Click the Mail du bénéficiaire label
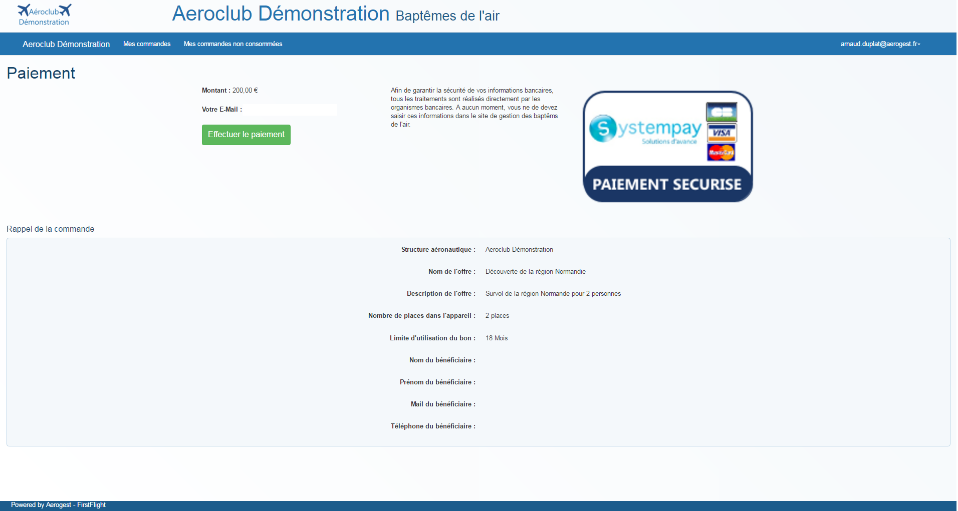 [x=443, y=404]
